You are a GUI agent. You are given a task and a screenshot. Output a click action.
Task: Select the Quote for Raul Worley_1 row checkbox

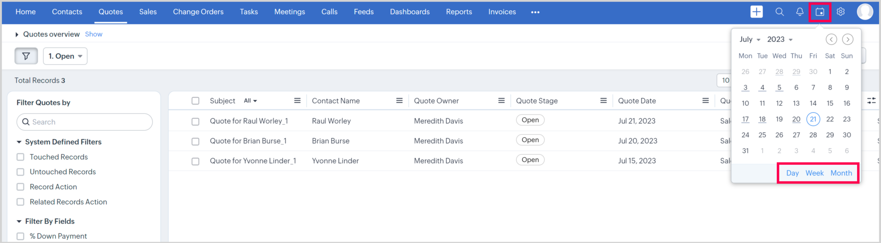point(195,121)
